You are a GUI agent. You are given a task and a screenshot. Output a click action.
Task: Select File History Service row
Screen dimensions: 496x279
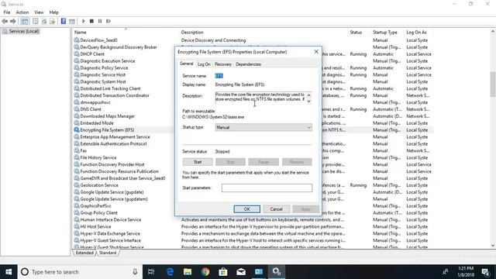tap(253, 157)
